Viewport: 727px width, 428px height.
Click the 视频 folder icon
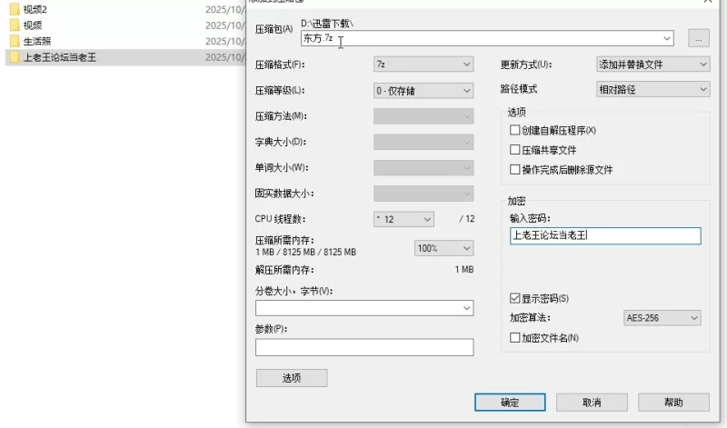15,25
